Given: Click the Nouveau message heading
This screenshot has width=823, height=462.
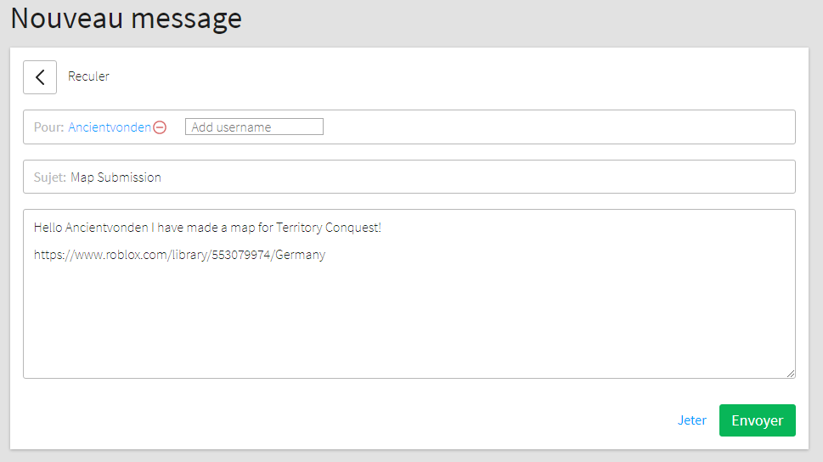Looking at the screenshot, I should (126, 19).
